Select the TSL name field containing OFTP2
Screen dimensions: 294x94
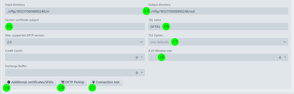[218, 27]
